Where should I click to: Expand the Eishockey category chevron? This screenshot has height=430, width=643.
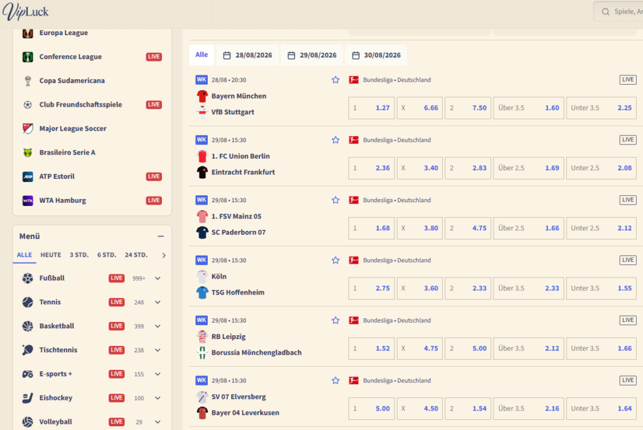[158, 398]
